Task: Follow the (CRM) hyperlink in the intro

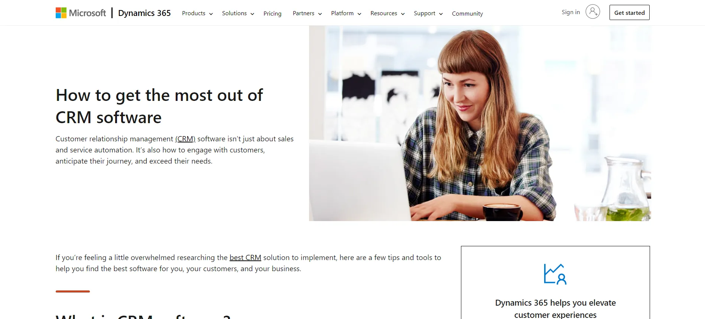Action: (185, 139)
